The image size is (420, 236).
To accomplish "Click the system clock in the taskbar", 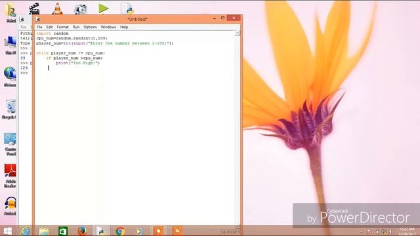I will (x=407, y=231).
